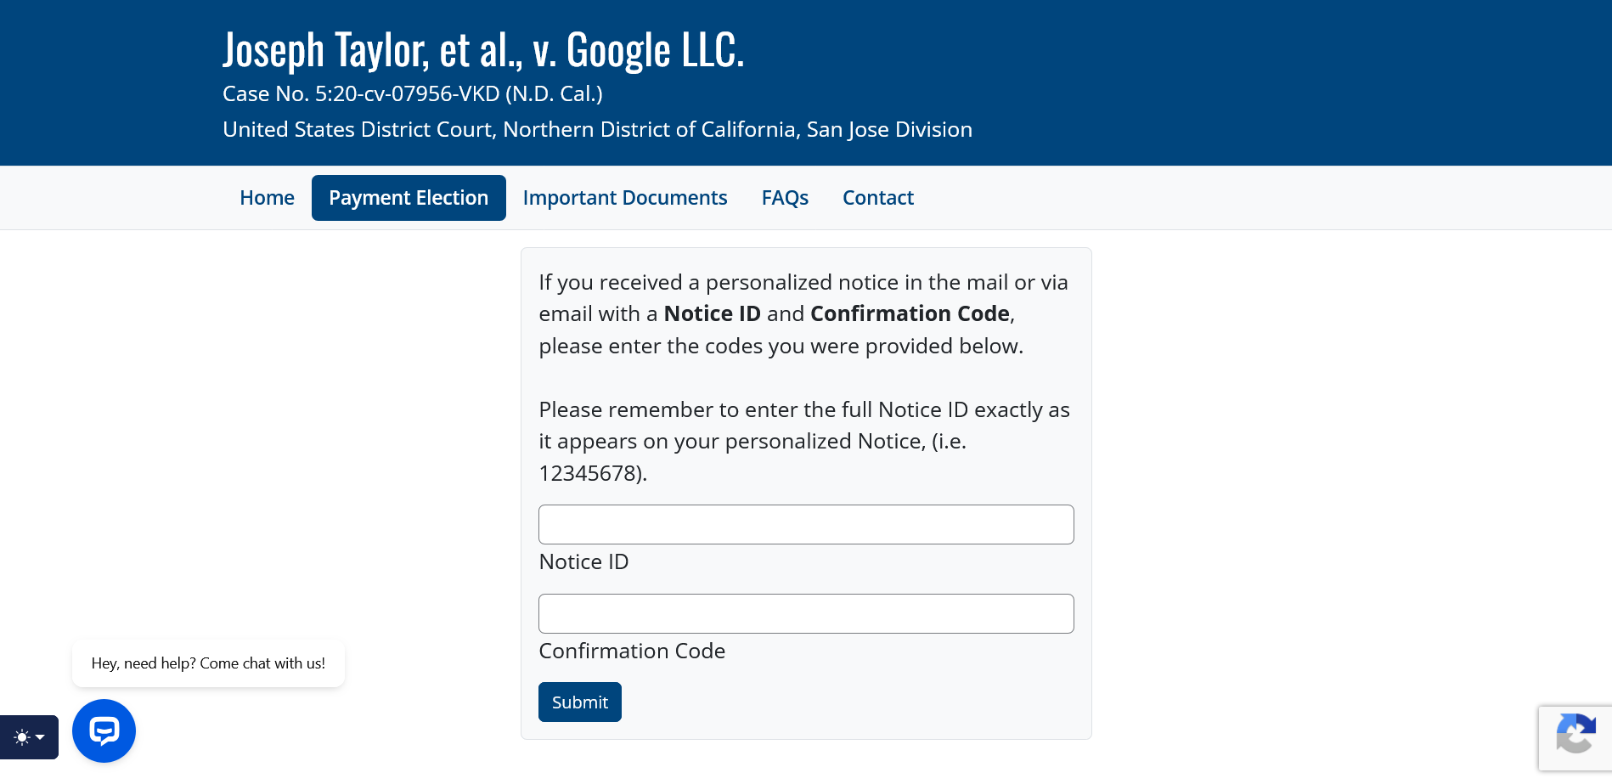Click bold 'Confirmation Code' in the instructions

(910, 314)
